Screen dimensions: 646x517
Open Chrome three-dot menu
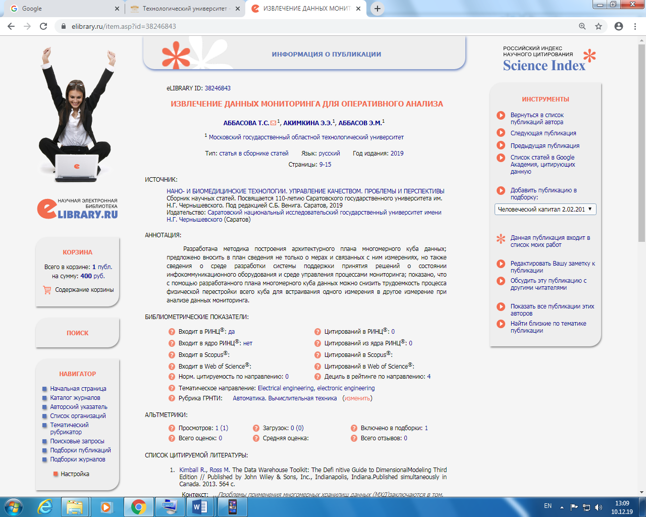tap(635, 26)
